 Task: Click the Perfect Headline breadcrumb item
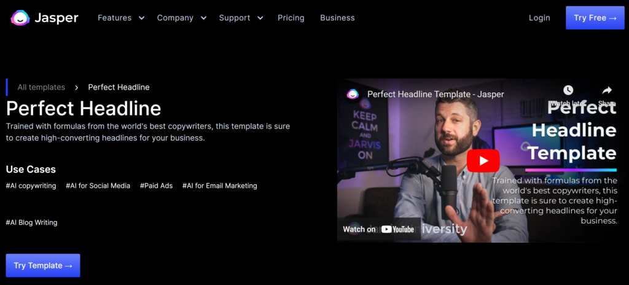[119, 87]
